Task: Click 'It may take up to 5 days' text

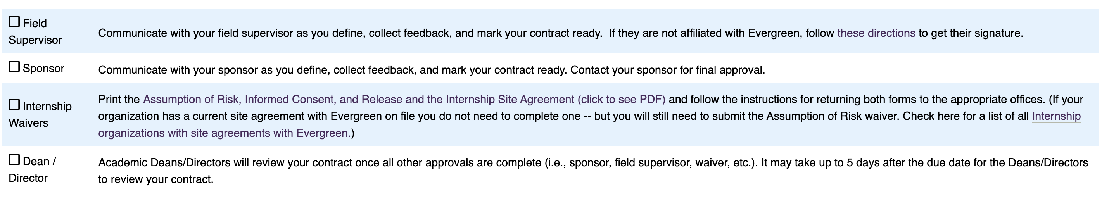Action: [x=851, y=163]
